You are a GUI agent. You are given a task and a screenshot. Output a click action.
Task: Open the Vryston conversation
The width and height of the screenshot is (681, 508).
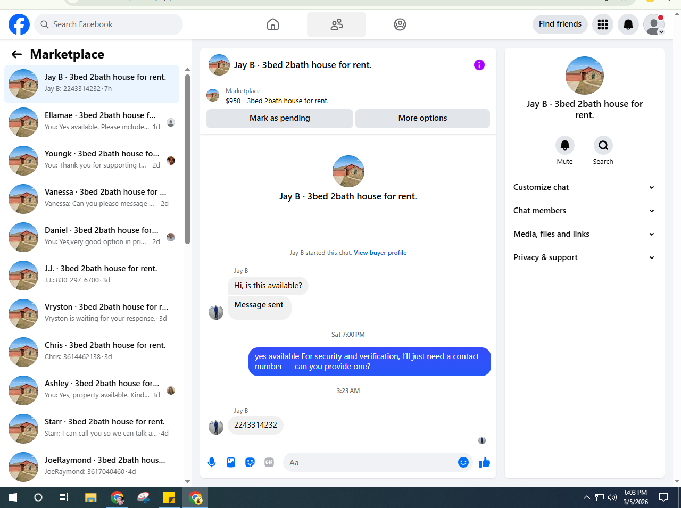92,313
